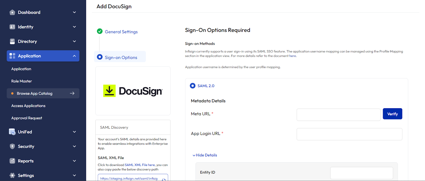Expand the Dashboard menu chevron

coord(74,12)
